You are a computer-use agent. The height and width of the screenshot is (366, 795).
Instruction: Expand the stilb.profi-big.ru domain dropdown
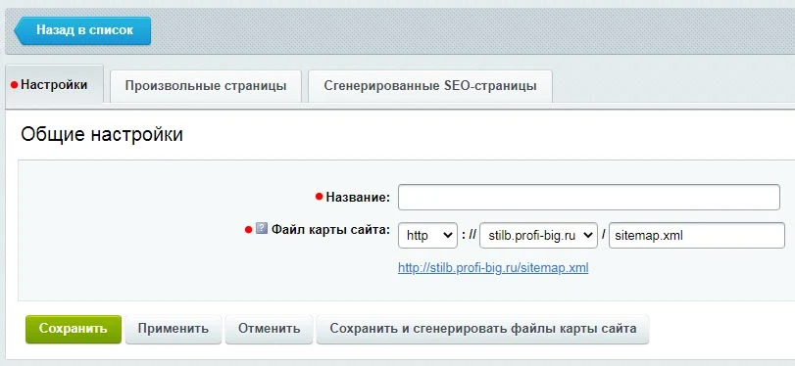click(x=538, y=236)
